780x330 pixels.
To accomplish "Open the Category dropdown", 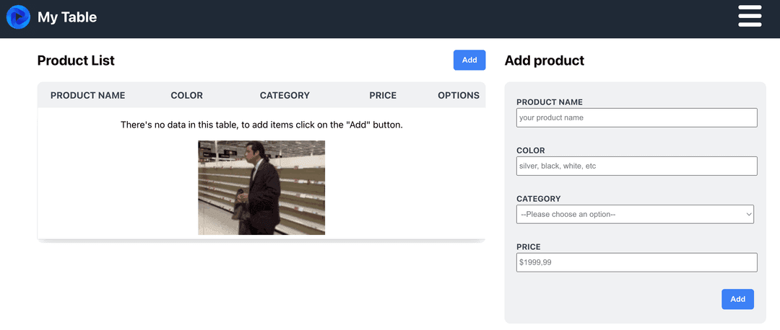I will tap(636, 215).
